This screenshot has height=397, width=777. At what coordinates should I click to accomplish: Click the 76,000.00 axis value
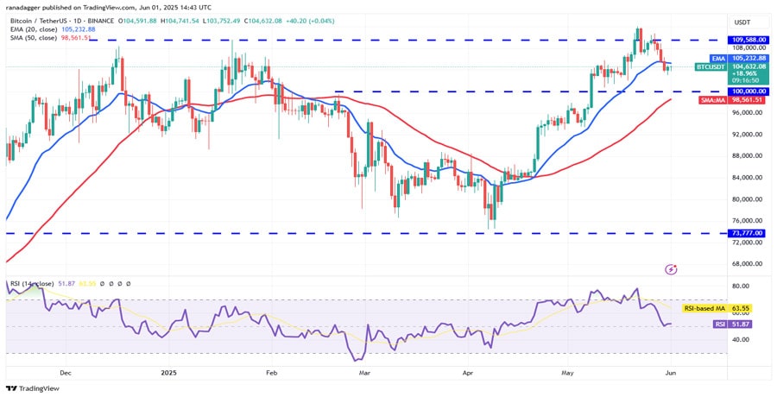tap(748, 221)
